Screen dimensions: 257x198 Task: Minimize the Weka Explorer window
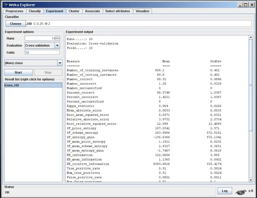(x=240, y=5)
